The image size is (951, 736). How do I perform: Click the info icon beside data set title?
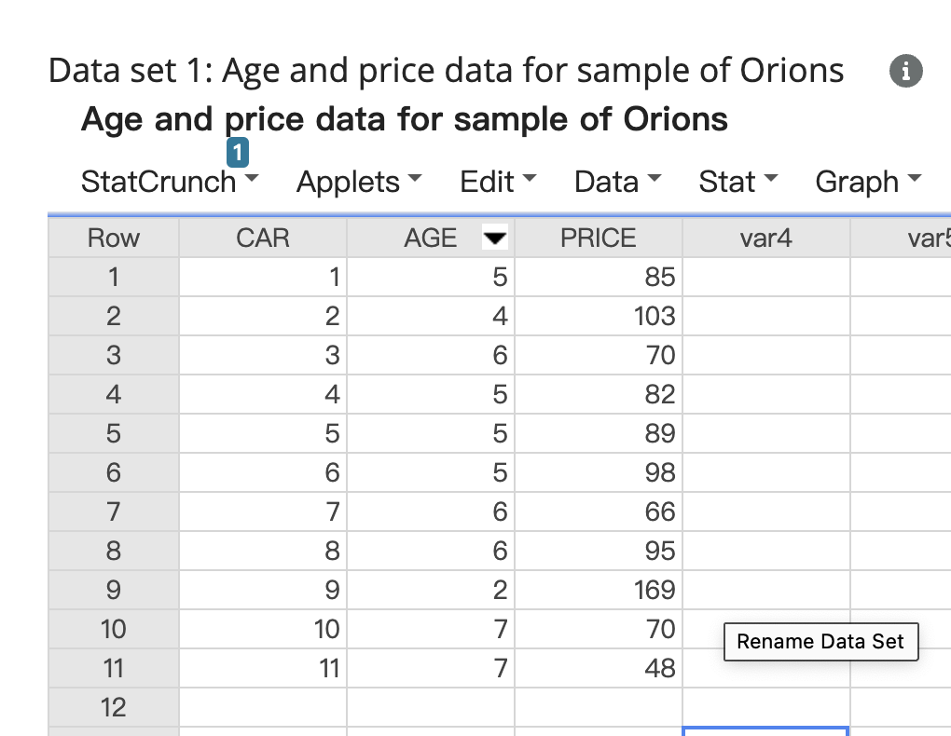pos(906,71)
